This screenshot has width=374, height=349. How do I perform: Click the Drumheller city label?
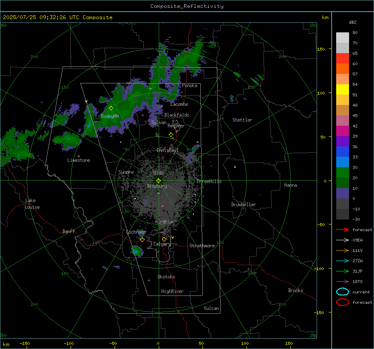244,205
